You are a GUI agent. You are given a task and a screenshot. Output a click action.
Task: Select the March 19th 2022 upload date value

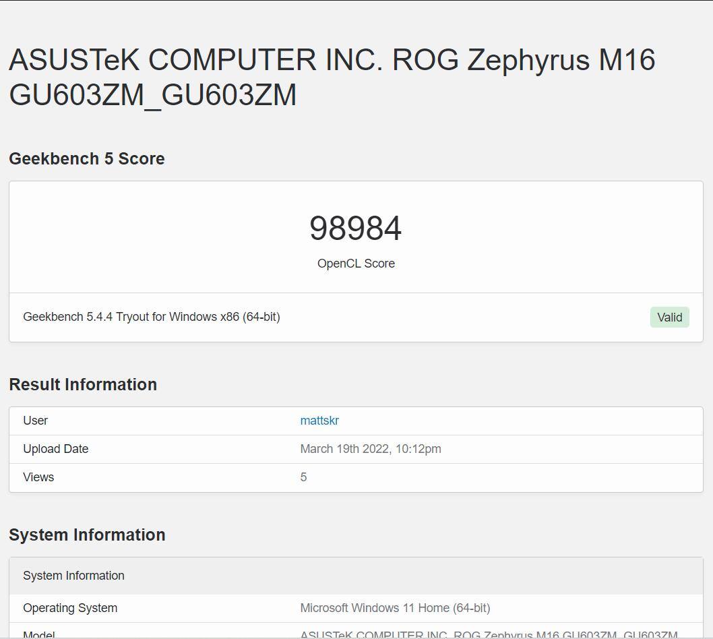click(x=371, y=449)
